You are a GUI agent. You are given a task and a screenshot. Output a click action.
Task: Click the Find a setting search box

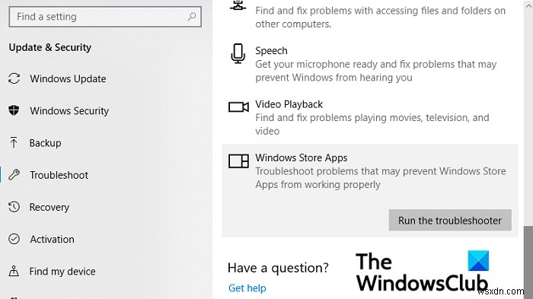105,16
